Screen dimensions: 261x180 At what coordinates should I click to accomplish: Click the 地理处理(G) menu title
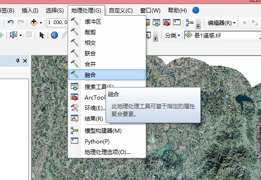(x=86, y=11)
